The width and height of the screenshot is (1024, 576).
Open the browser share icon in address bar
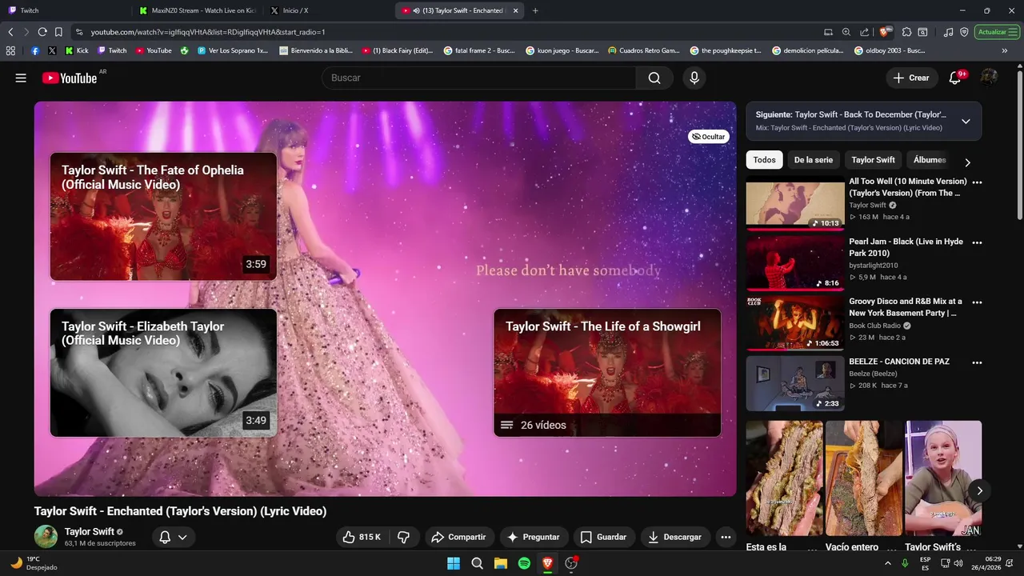865,32
